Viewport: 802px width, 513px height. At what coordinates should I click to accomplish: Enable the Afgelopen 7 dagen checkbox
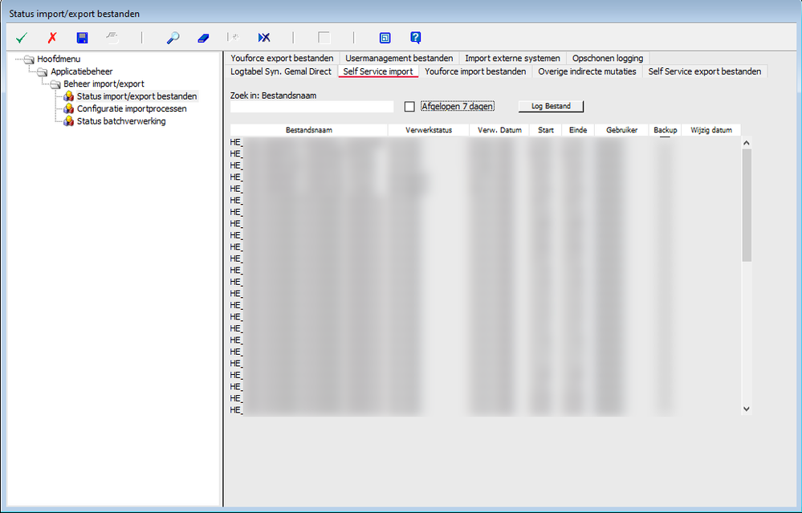point(409,106)
